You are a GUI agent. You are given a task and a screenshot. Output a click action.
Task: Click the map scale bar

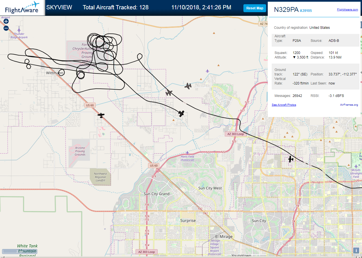pos(20,251)
